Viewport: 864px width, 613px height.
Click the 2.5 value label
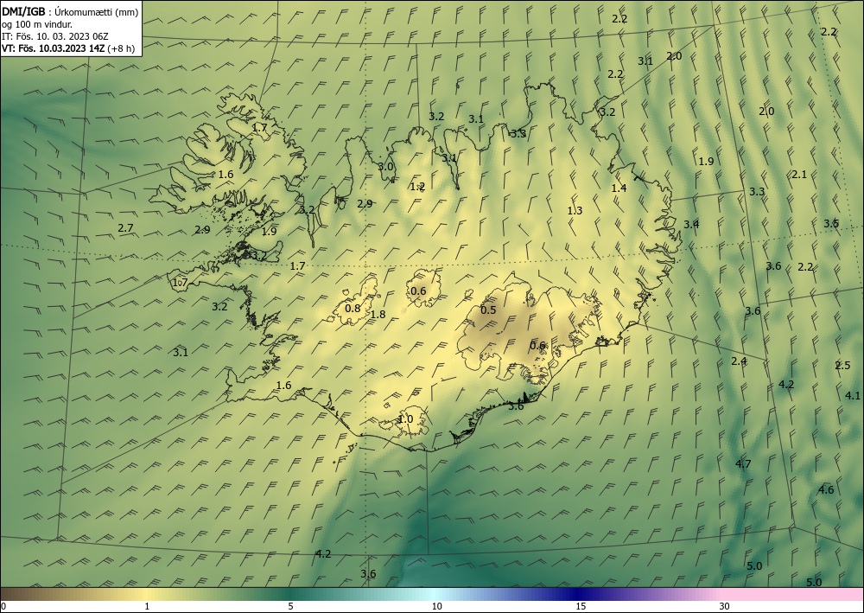click(842, 365)
